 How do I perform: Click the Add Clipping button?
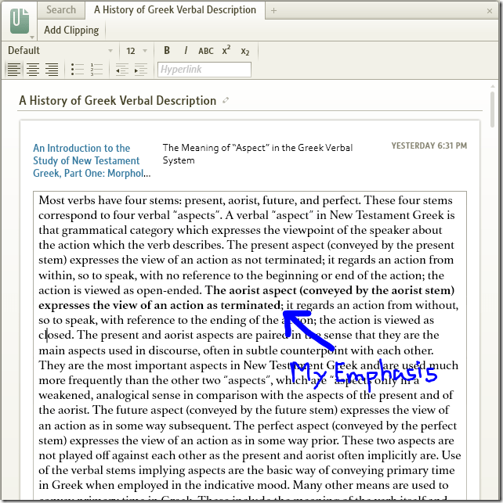click(x=71, y=30)
